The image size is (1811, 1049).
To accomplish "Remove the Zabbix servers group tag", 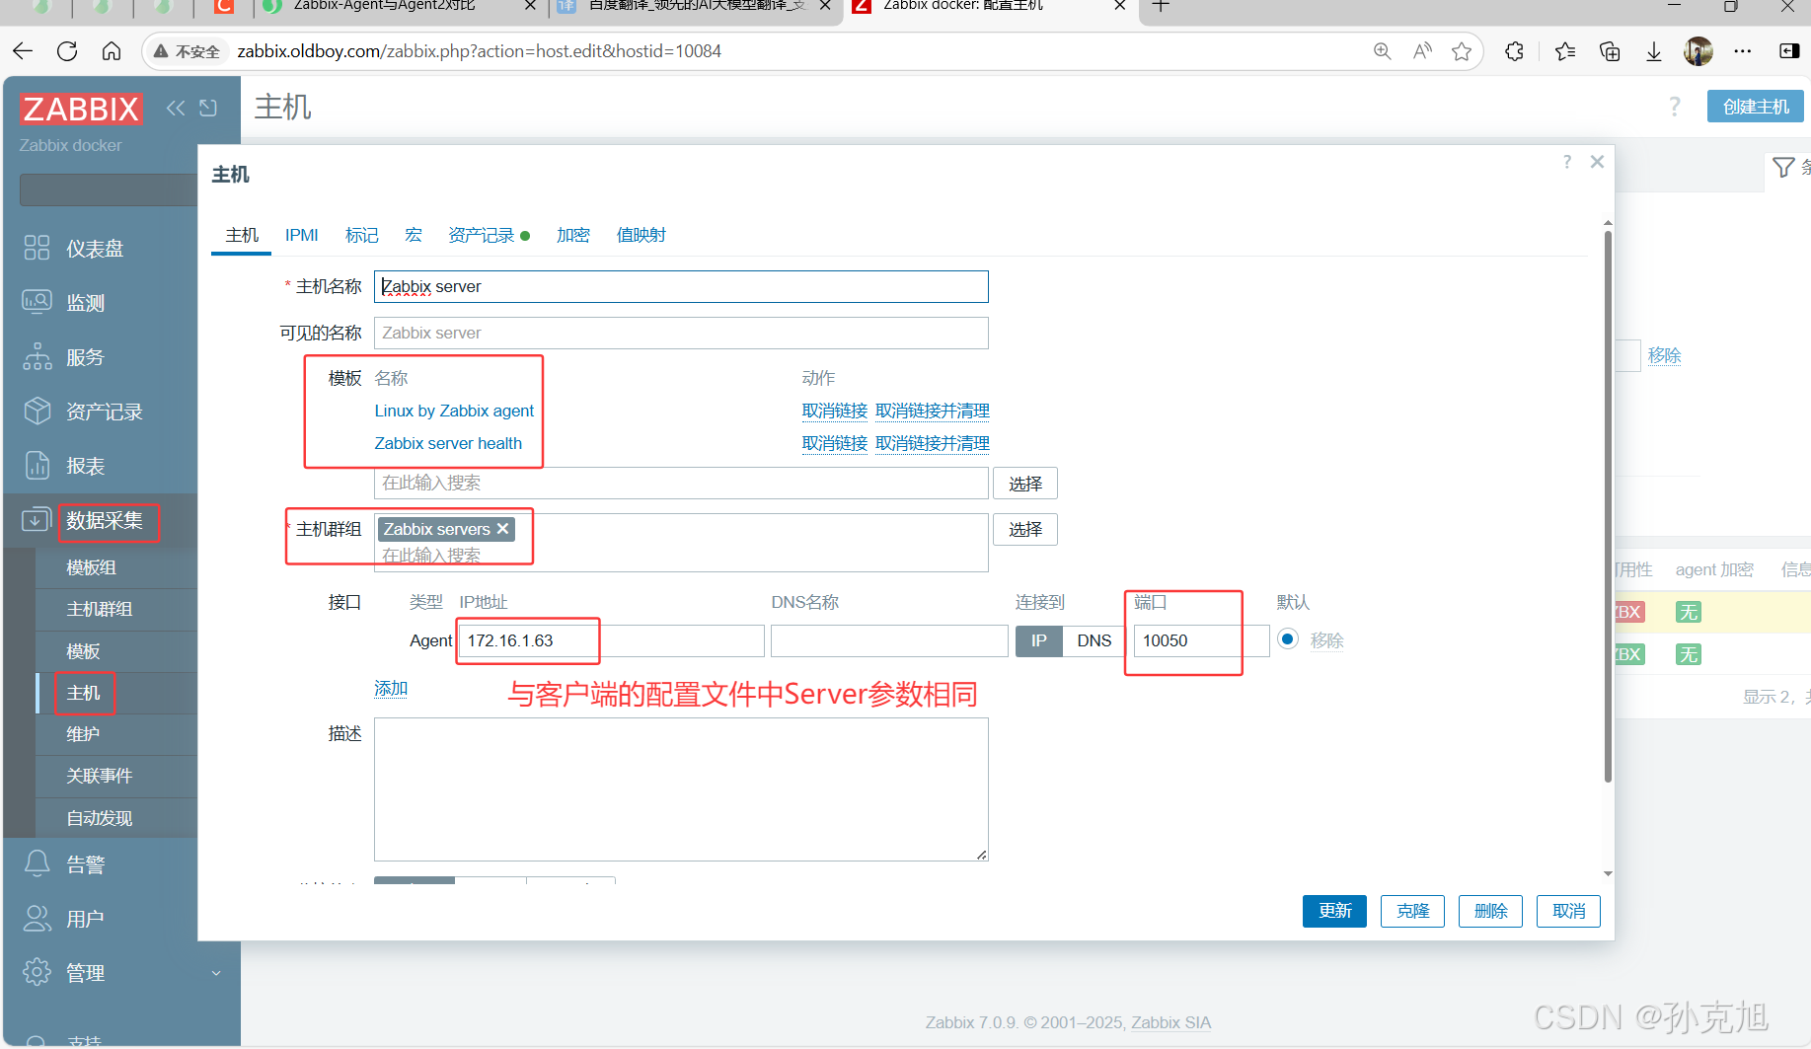I will (x=503, y=529).
